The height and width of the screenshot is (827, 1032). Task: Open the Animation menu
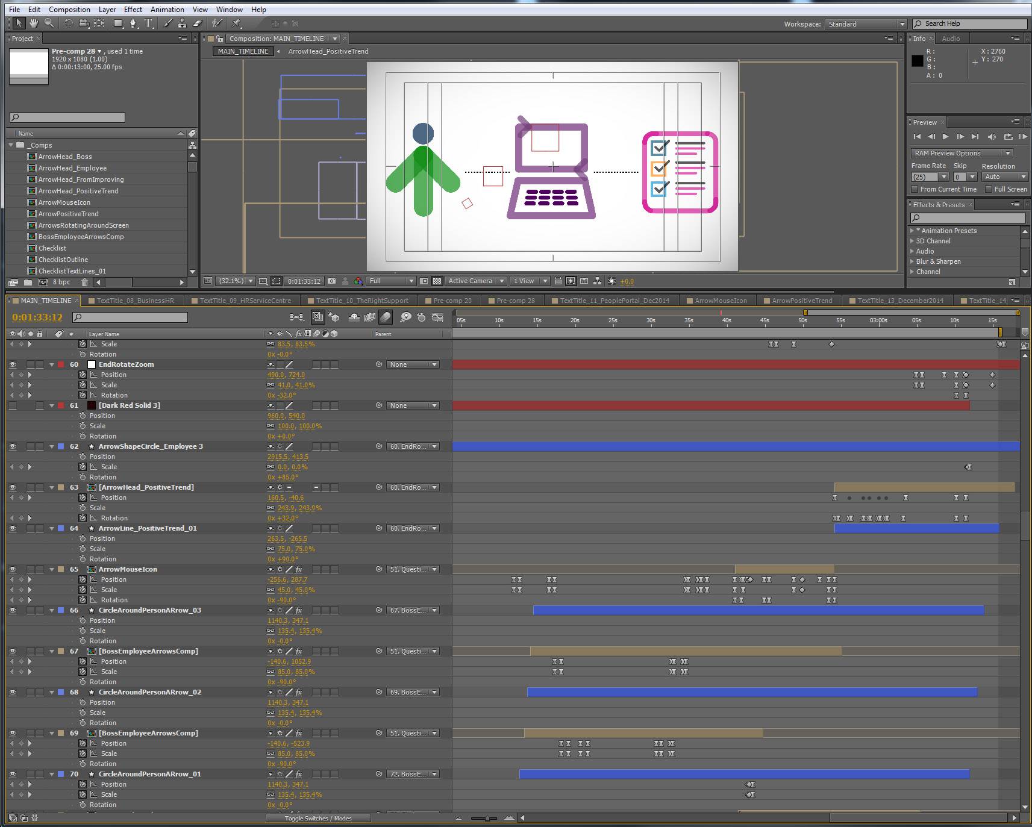click(167, 9)
